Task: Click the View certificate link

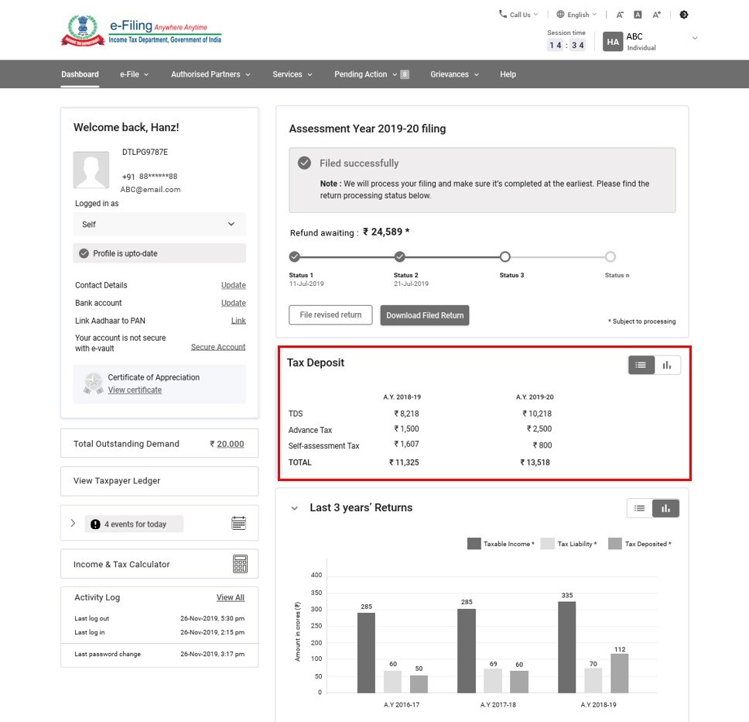Action: point(135,390)
